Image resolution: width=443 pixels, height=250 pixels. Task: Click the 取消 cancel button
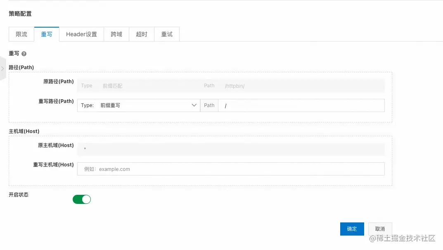[380, 229]
